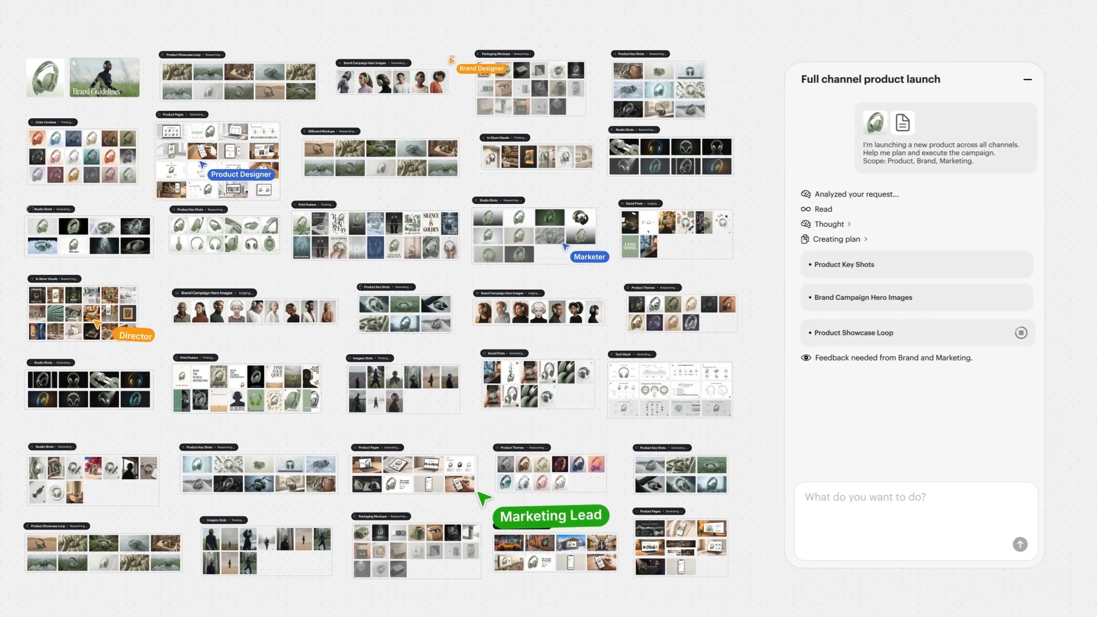This screenshot has width=1097, height=617.
Task: Click the brain icon next to Analyzed your request
Action: 806,194
